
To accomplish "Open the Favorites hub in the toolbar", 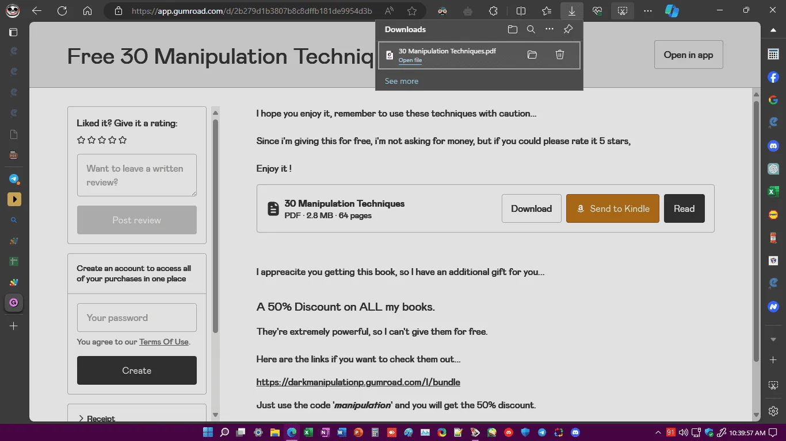I will [x=547, y=11].
